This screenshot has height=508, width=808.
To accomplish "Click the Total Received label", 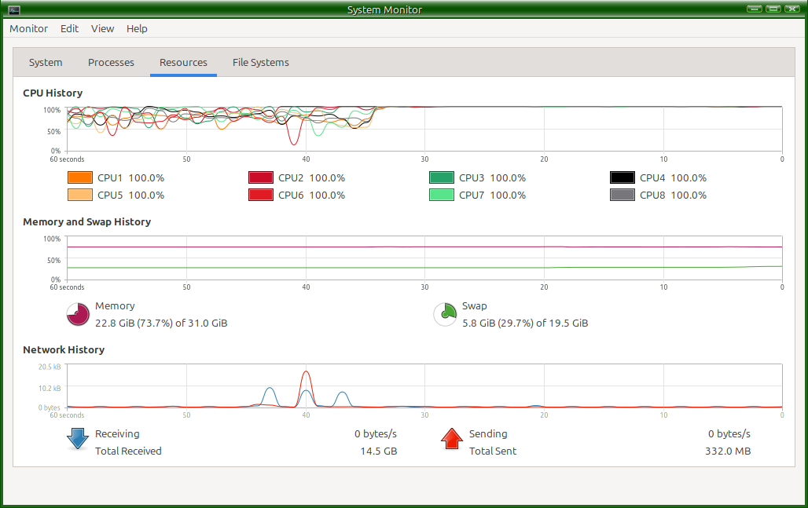I will [128, 451].
